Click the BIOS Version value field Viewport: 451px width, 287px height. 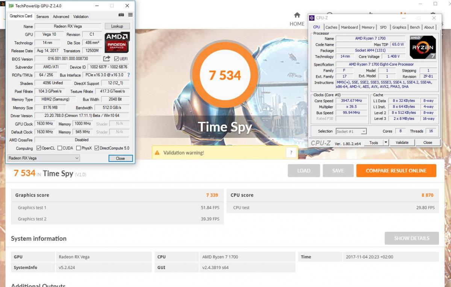point(68,59)
